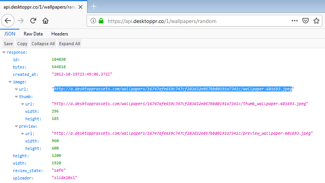Click the Copy button
This screenshot has width=325, height=183.
pyautogui.click(x=22, y=44)
